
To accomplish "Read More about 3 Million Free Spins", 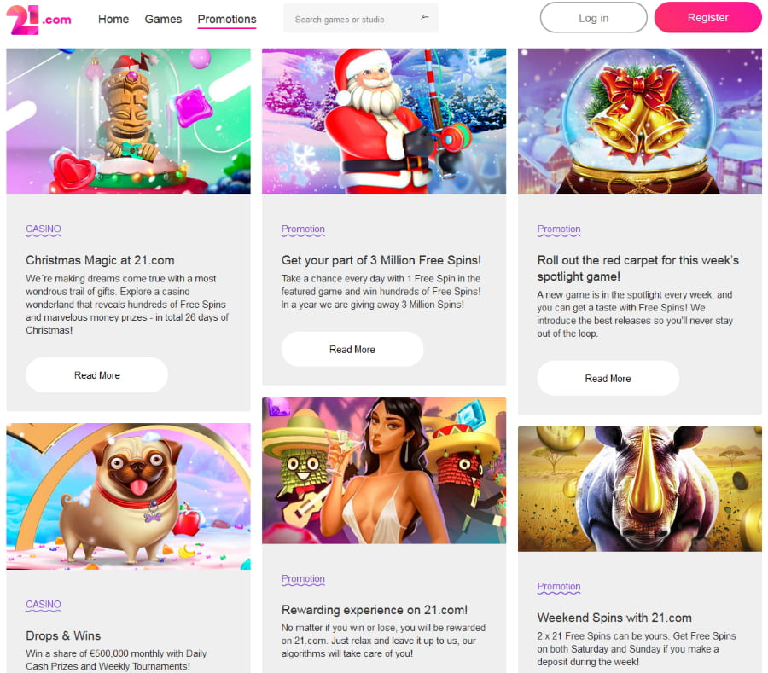I will (x=352, y=349).
